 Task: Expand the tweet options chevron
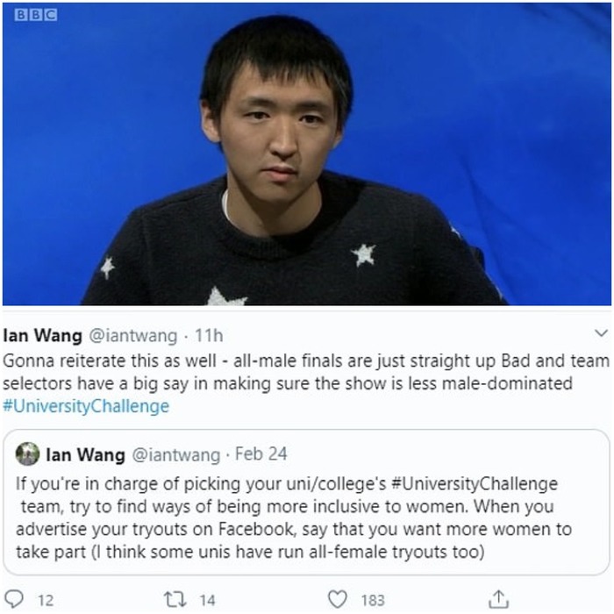point(601,333)
